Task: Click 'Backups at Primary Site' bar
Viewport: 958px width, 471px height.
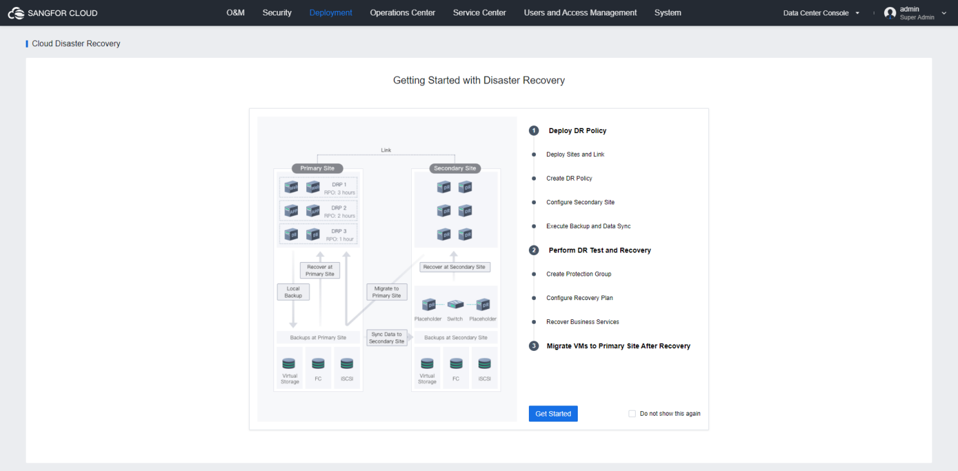Action: [x=318, y=337]
